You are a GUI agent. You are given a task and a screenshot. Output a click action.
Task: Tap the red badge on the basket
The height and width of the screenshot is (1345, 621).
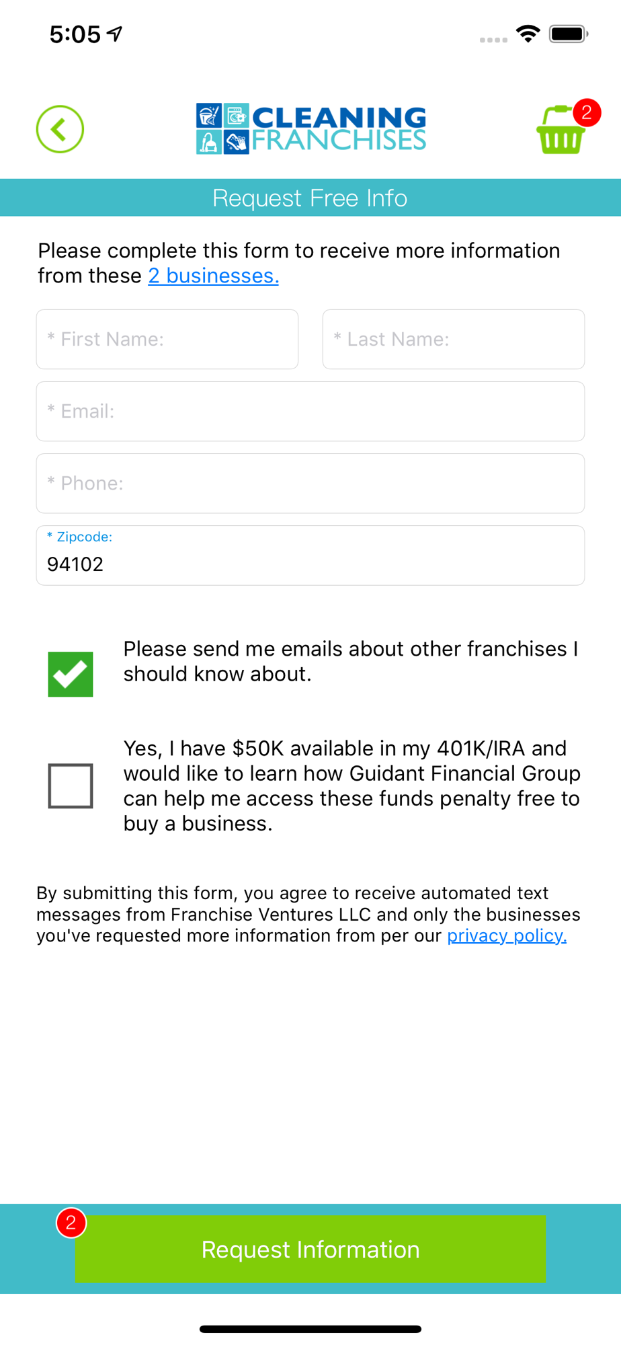pos(587,112)
